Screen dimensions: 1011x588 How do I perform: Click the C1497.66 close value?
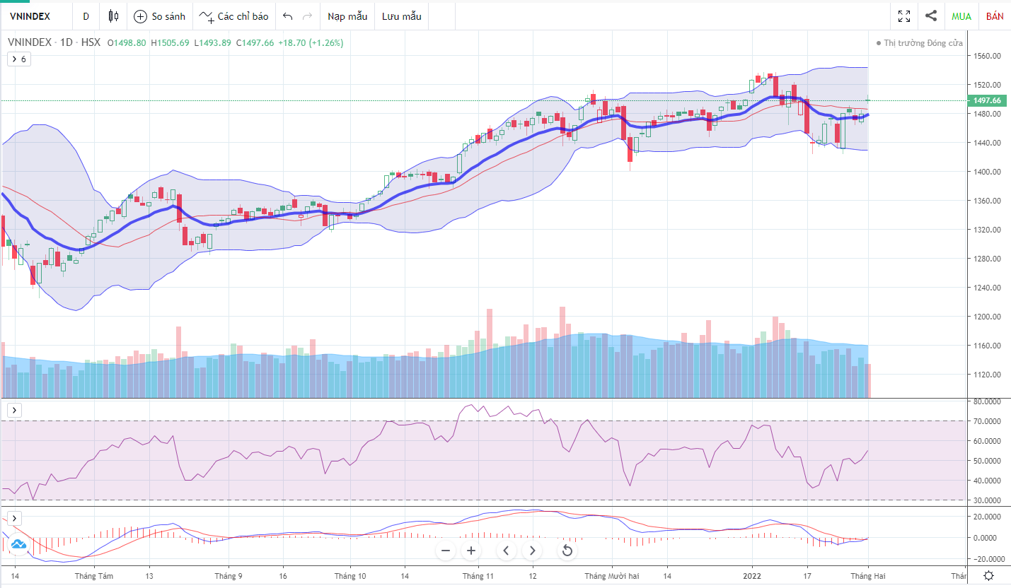coord(255,42)
